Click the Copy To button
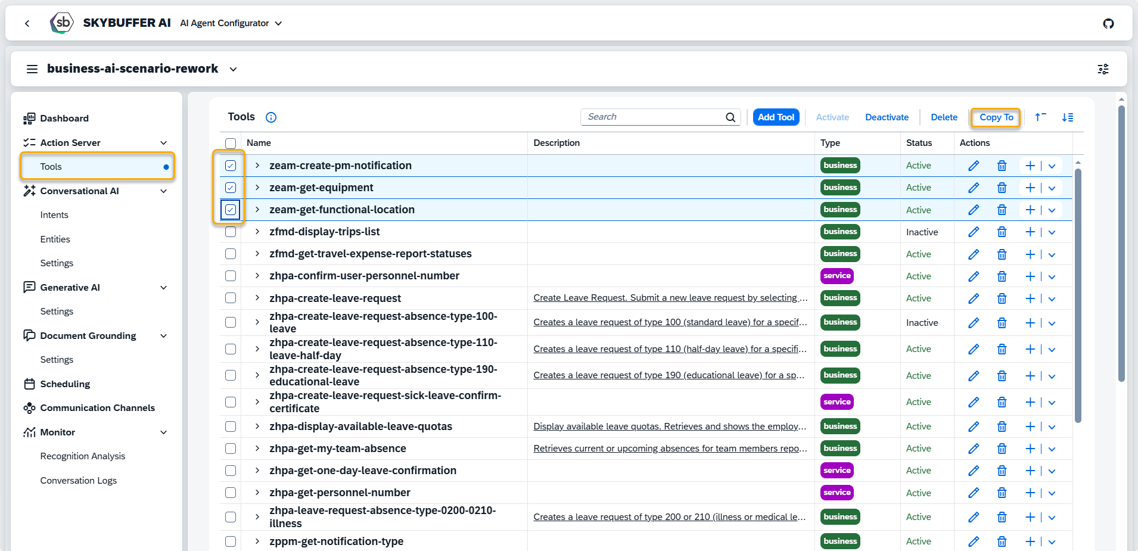 [996, 117]
